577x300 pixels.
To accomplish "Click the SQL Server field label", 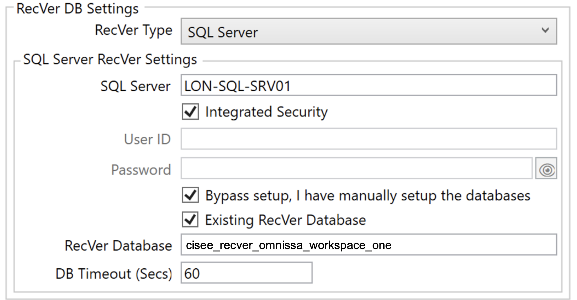I will coord(135,87).
